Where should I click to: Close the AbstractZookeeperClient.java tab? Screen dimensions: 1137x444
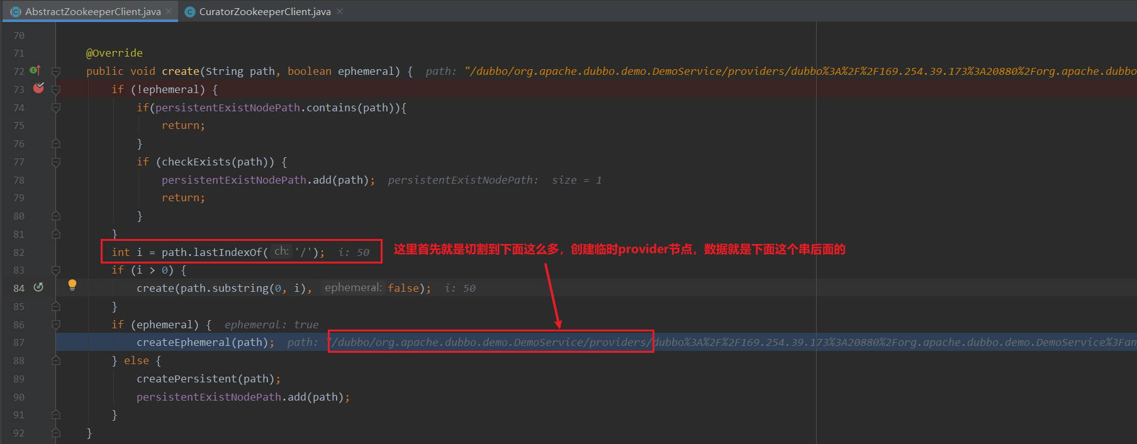169,12
